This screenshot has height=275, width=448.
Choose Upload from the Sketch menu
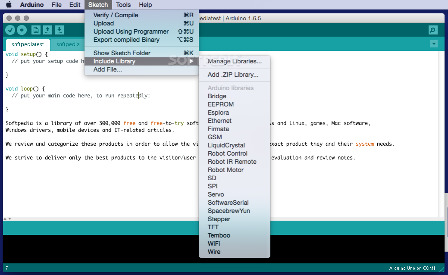pos(141,23)
